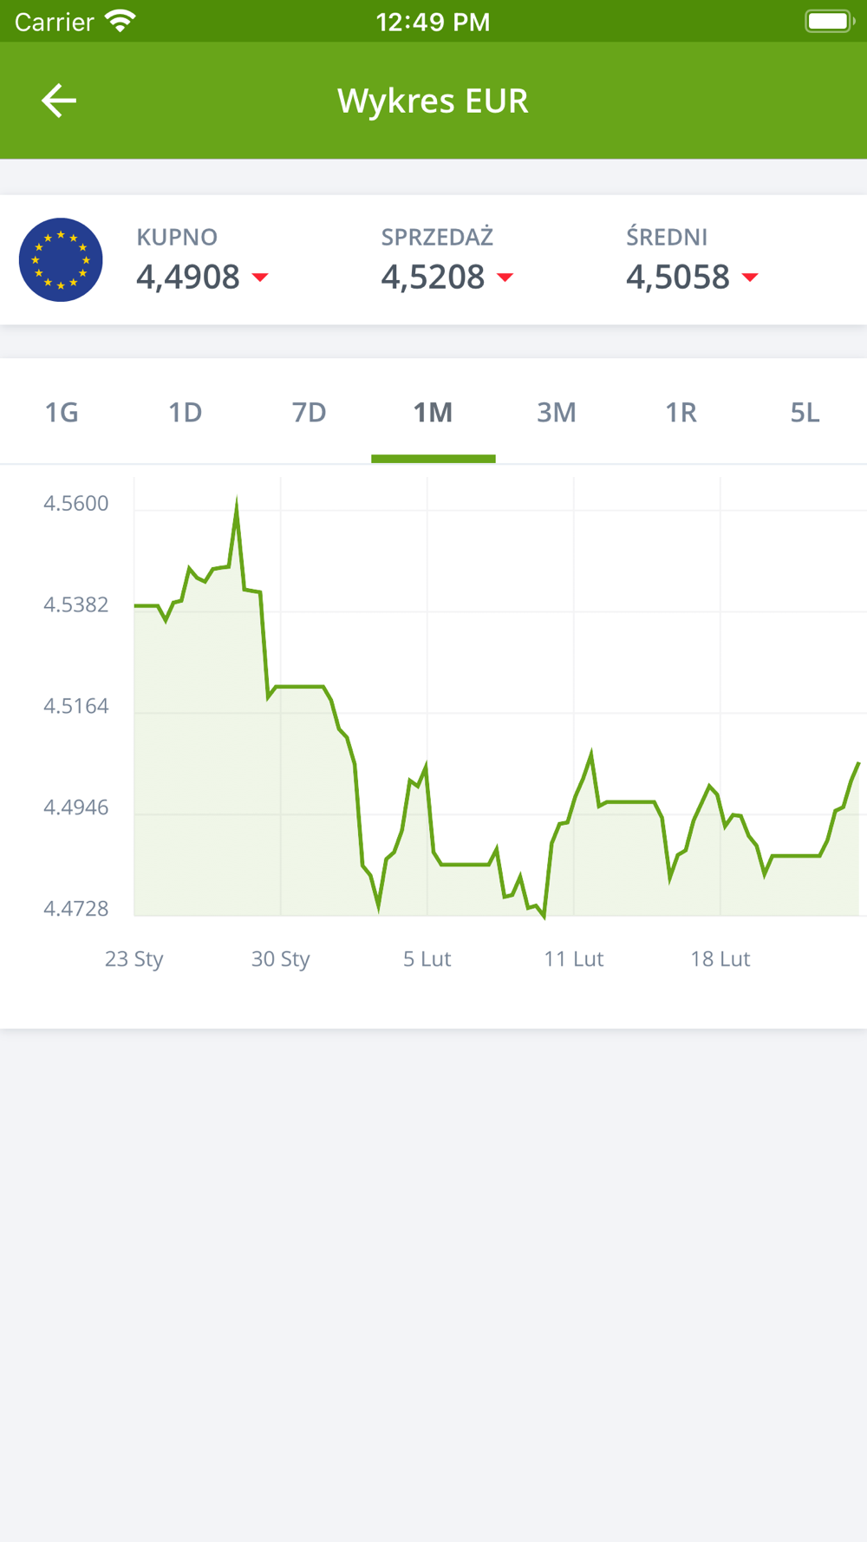Tap the back arrow icon
Viewport: 867px width, 1542px height.
click(x=59, y=101)
